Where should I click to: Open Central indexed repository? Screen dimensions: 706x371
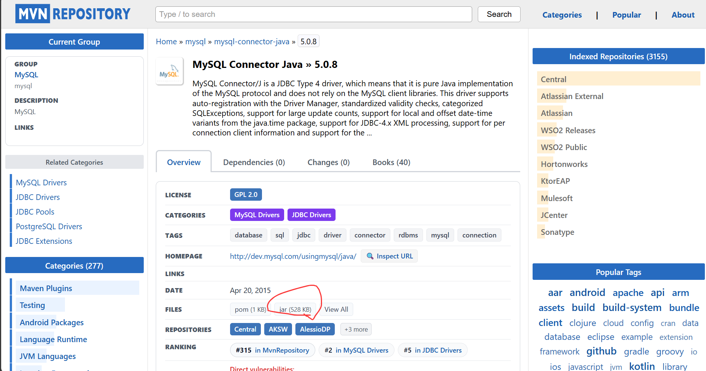(554, 79)
